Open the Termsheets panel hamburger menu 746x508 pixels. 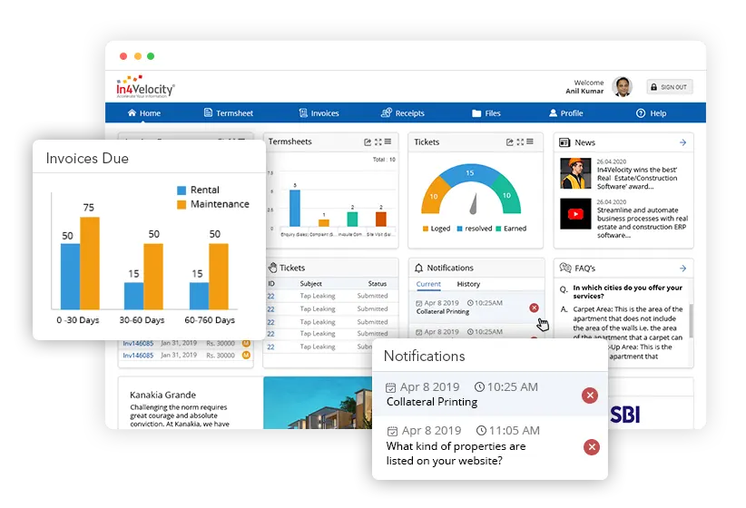(x=388, y=142)
